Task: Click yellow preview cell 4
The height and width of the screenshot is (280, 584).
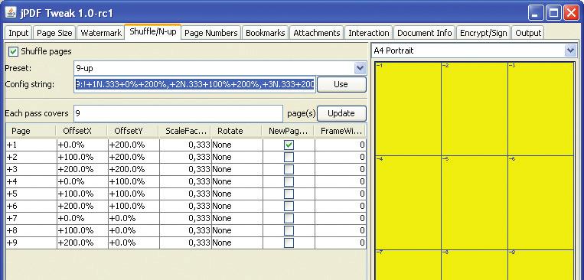Action: pos(408,203)
